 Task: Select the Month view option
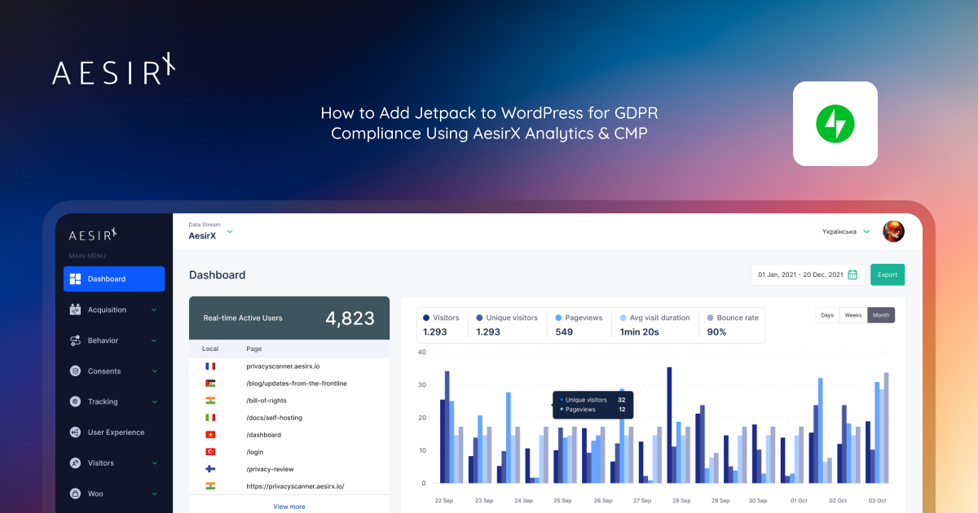pos(881,314)
